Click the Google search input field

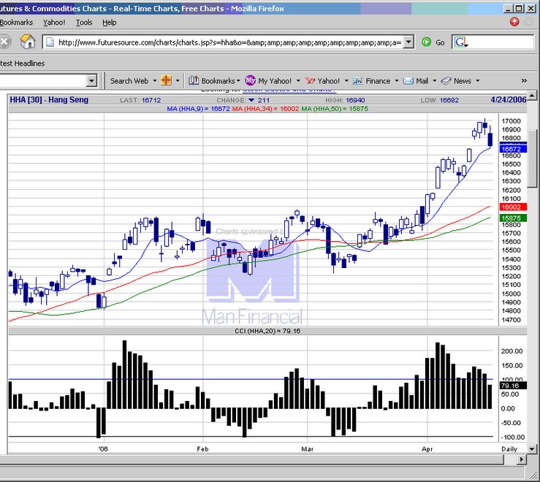click(501, 42)
